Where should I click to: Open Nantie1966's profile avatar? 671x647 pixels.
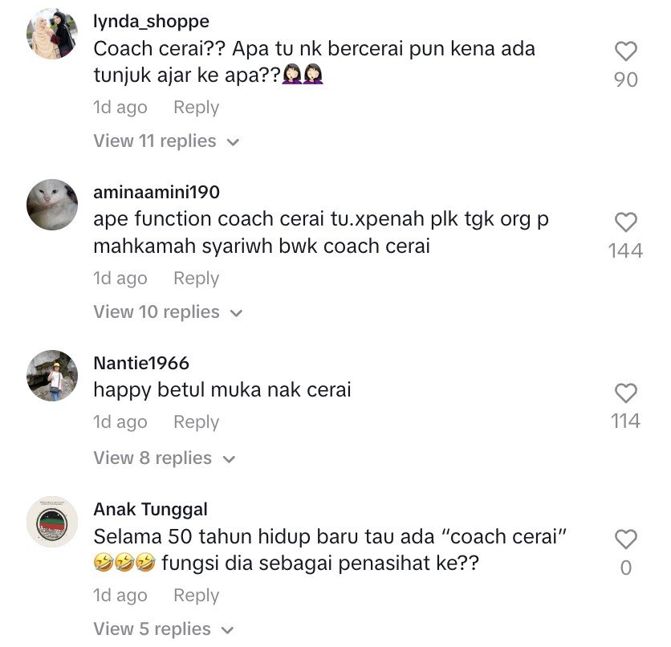pyautogui.click(x=52, y=376)
